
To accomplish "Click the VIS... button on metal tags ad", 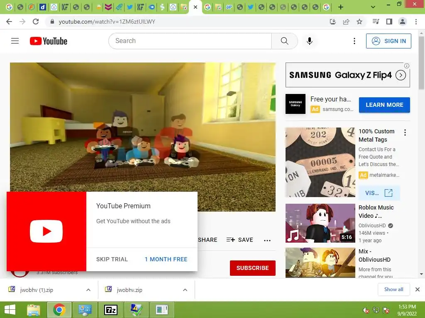I will click(x=379, y=193).
